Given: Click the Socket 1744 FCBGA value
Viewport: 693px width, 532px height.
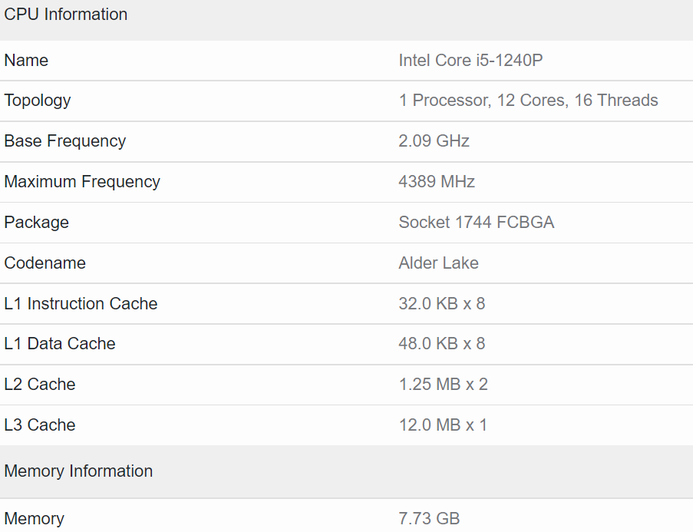Looking at the screenshot, I should pos(476,222).
